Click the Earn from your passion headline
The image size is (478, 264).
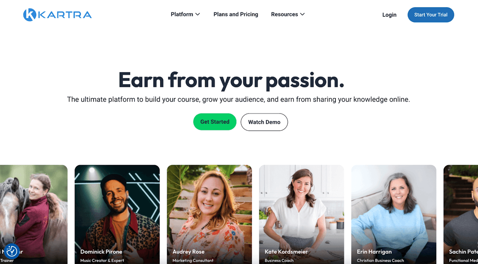pyautogui.click(x=231, y=80)
